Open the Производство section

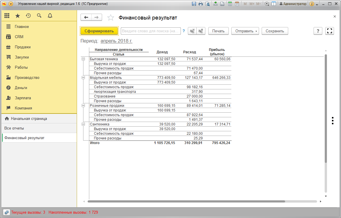coord(39,78)
